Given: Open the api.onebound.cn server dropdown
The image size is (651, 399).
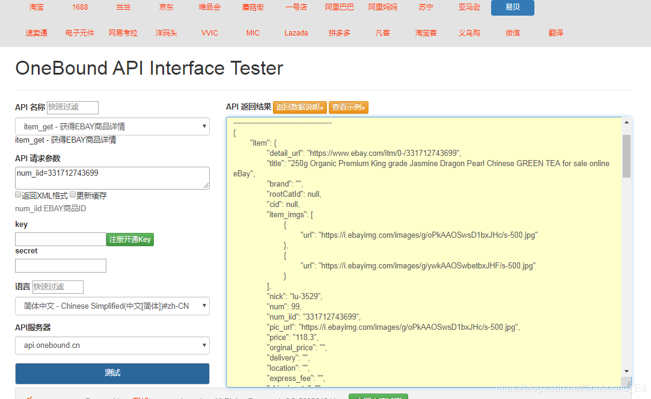Looking at the screenshot, I should [112, 345].
